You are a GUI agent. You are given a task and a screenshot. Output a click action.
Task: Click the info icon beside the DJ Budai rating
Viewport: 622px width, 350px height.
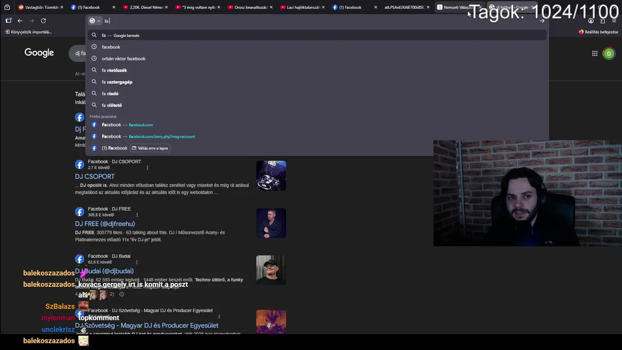point(121,294)
